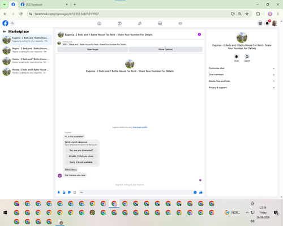
Task: Open the Facebook menu grid icon
Action: coord(260,23)
